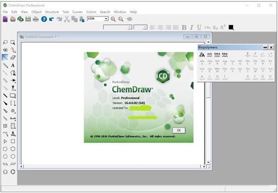
Task: Click the Save icon in toolbar
Action: pyautogui.click(x=28, y=19)
